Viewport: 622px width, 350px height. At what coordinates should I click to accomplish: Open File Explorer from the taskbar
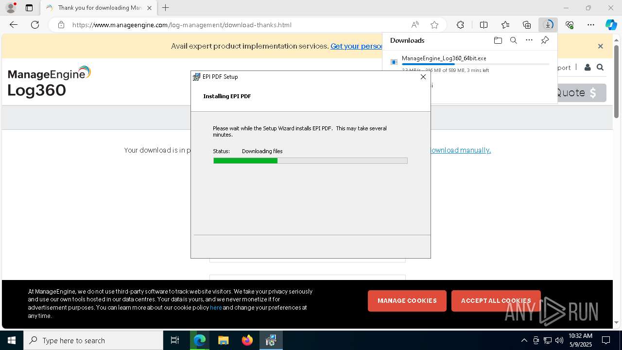click(x=224, y=340)
